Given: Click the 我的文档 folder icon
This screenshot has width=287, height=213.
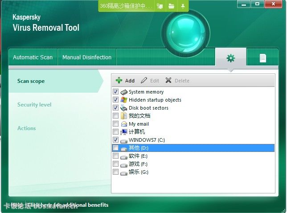Looking at the screenshot, I should (x=124, y=116).
